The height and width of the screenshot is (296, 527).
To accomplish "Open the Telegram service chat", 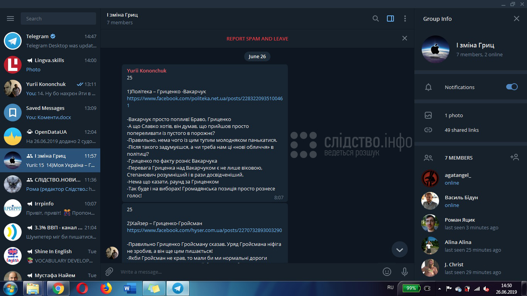I will 50,41.
